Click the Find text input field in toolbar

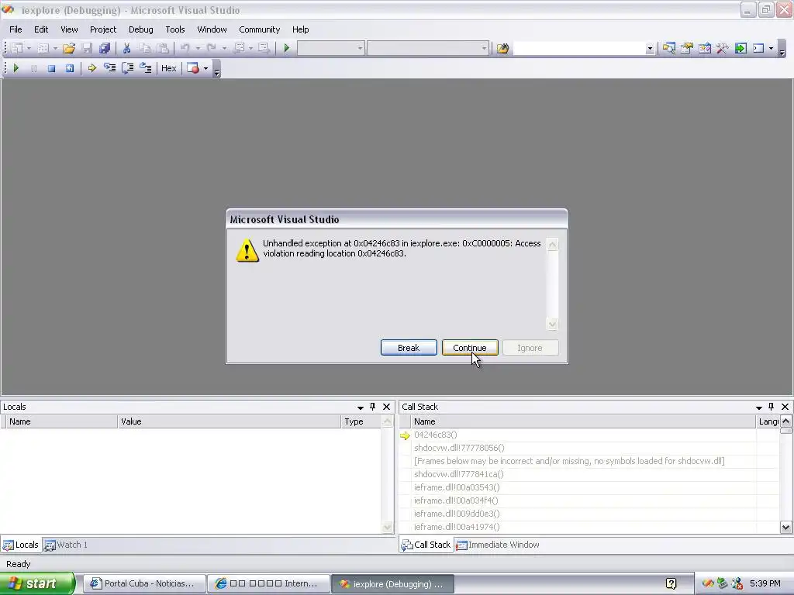point(579,49)
